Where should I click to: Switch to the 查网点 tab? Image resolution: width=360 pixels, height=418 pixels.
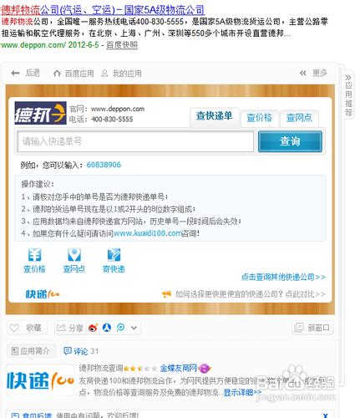(299, 118)
